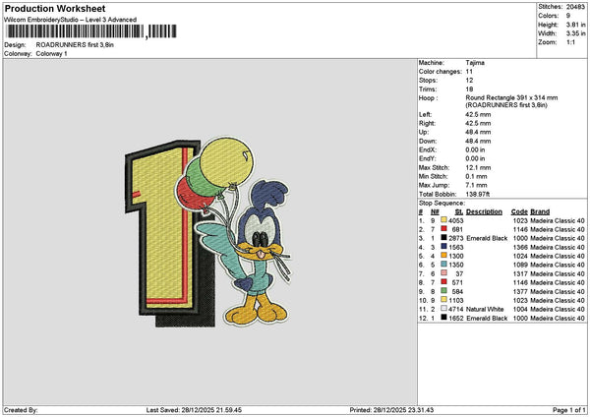Screen dimensions: 590x417
Task: Click the 'Description' column header
Action: [484, 211]
